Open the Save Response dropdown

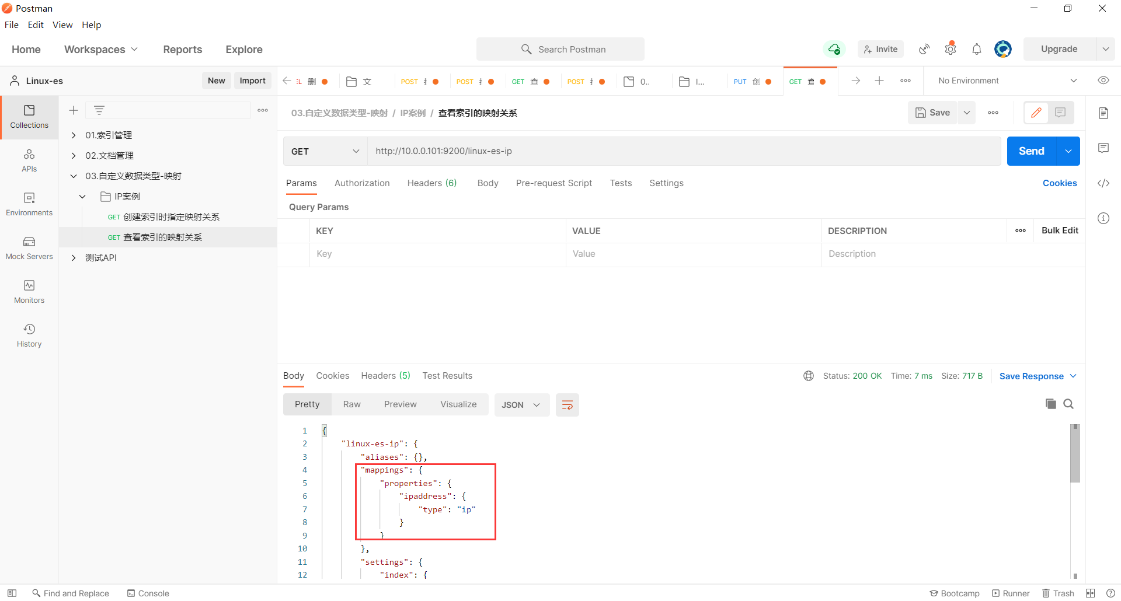1038,376
